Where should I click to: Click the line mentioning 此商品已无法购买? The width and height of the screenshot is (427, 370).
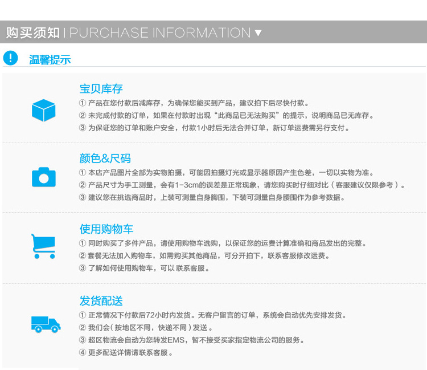(x=226, y=116)
